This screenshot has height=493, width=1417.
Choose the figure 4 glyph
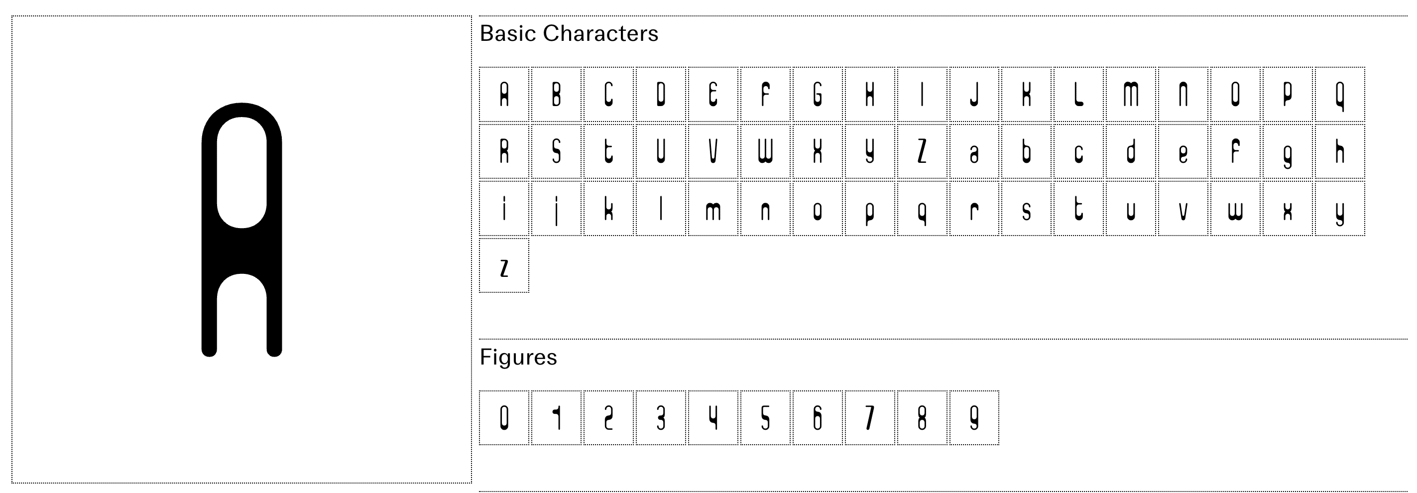(713, 418)
